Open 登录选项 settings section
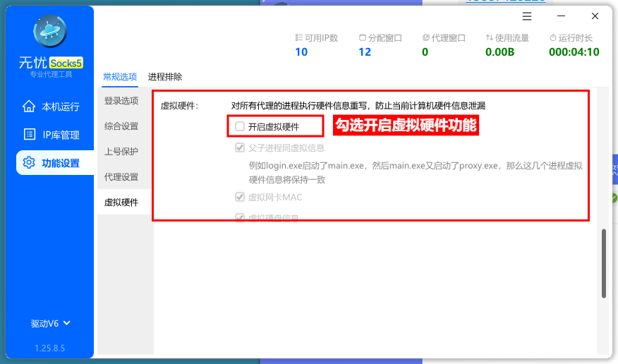 [x=121, y=101]
